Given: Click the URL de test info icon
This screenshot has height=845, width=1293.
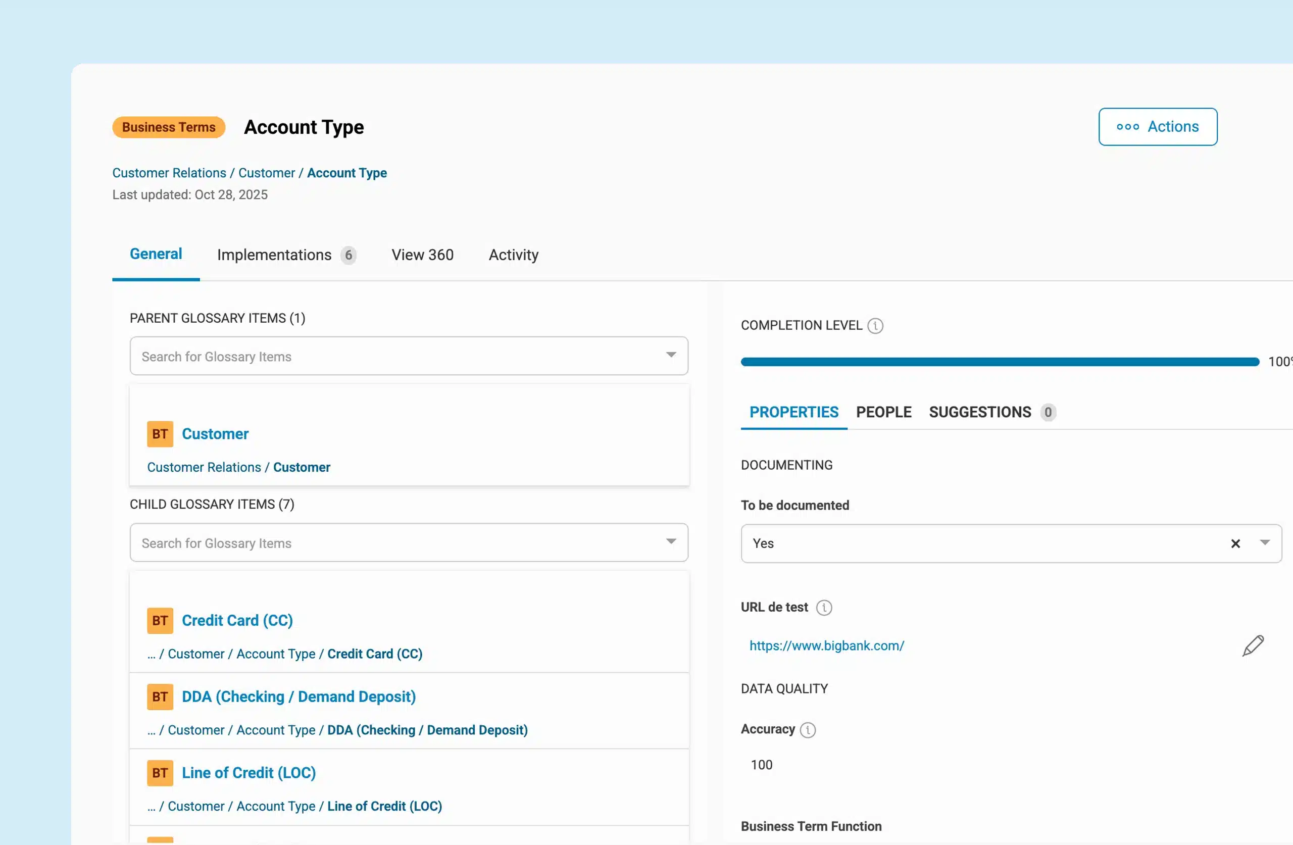Looking at the screenshot, I should pyautogui.click(x=824, y=608).
